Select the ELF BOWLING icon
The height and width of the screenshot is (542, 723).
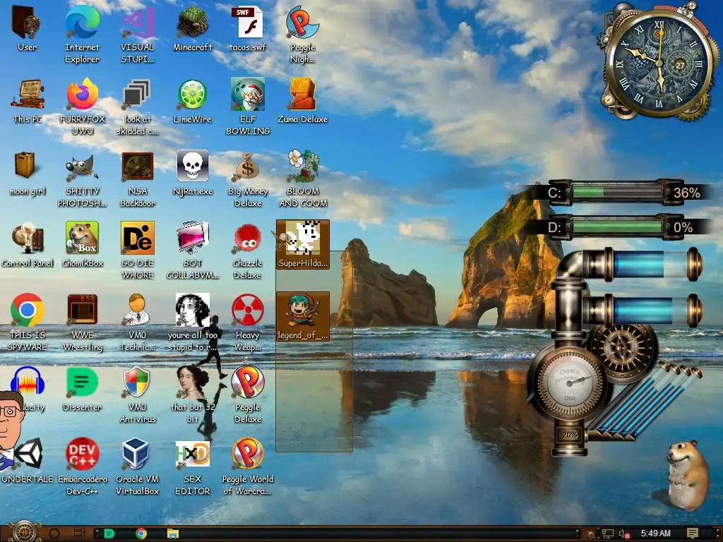[248, 107]
